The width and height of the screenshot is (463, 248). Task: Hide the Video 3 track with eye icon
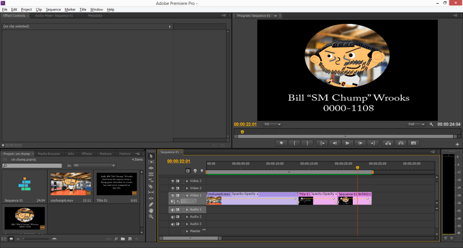[x=173, y=181]
